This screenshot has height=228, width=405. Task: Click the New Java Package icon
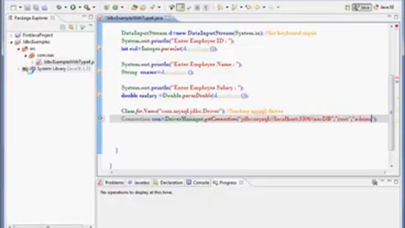point(106,8)
